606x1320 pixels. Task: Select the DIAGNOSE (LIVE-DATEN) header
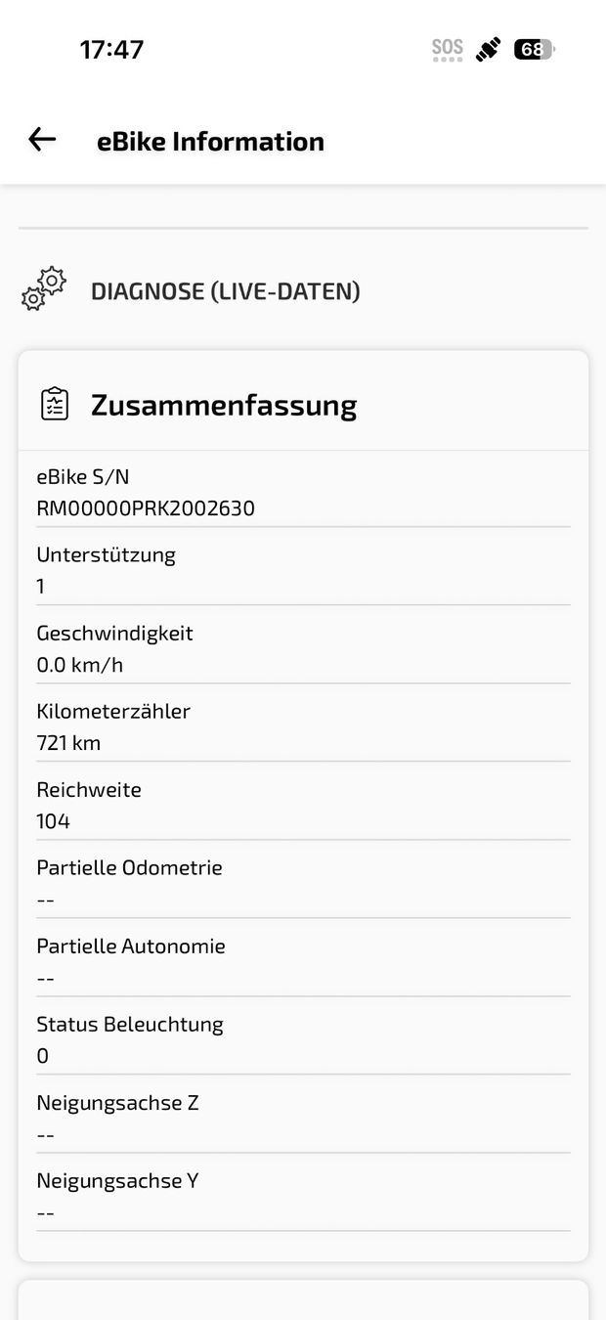point(226,290)
